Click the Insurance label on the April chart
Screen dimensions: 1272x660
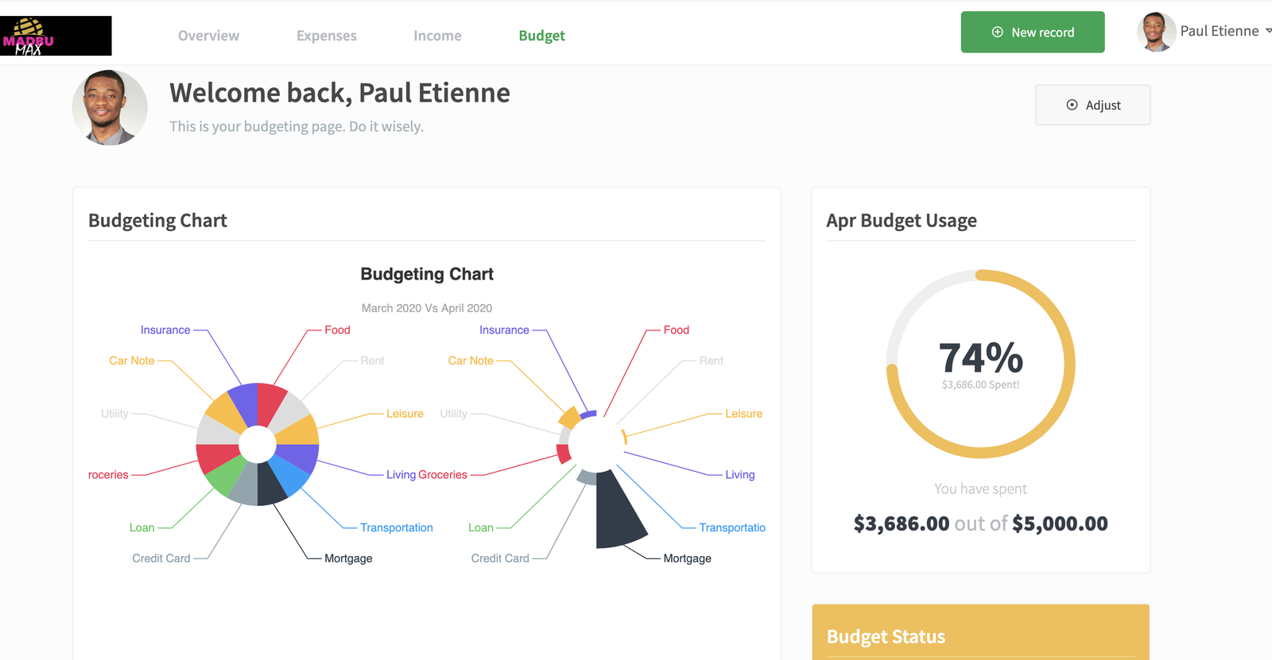coord(504,330)
